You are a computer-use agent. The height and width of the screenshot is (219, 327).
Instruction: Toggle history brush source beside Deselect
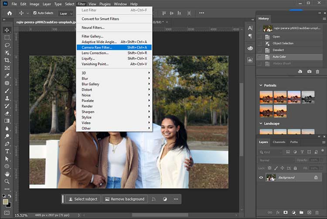point(260,50)
